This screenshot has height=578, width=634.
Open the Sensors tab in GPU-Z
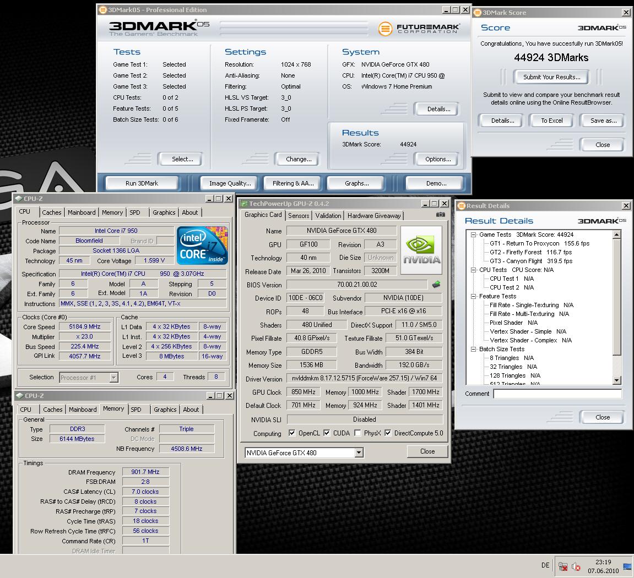(299, 216)
